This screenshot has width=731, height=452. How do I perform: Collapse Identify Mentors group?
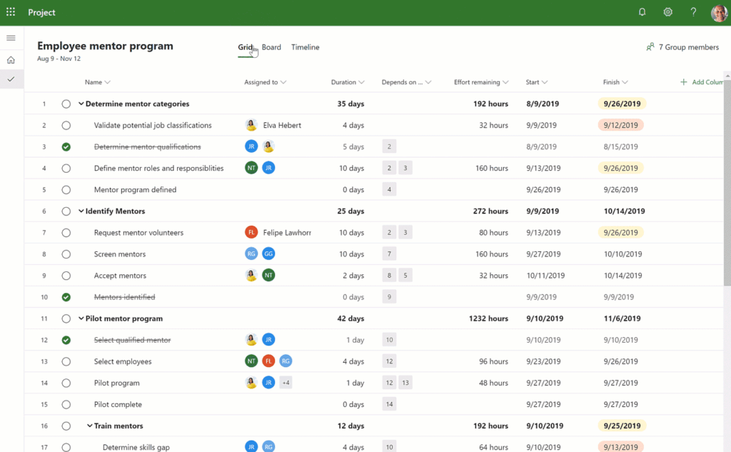point(81,211)
